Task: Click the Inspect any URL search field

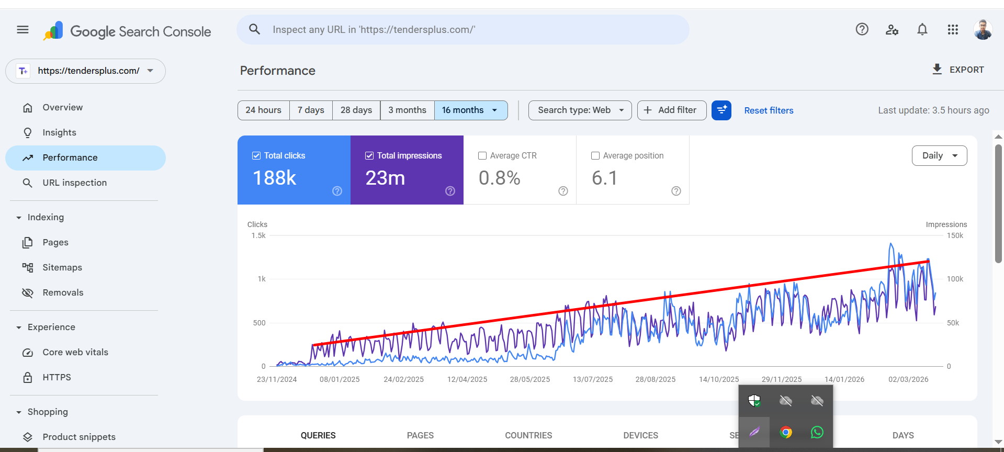Action: [463, 30]
